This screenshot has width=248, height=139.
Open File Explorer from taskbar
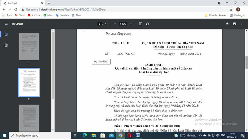point(94,135)
